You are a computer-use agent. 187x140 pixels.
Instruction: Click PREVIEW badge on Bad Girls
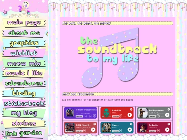coord(116,116)
